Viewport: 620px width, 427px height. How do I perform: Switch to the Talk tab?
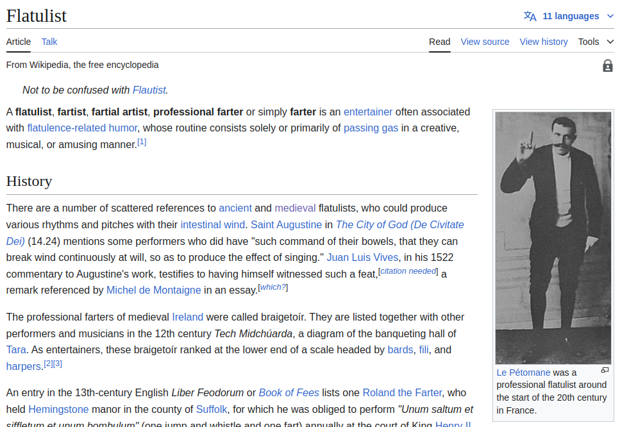[x=49, y=42]
